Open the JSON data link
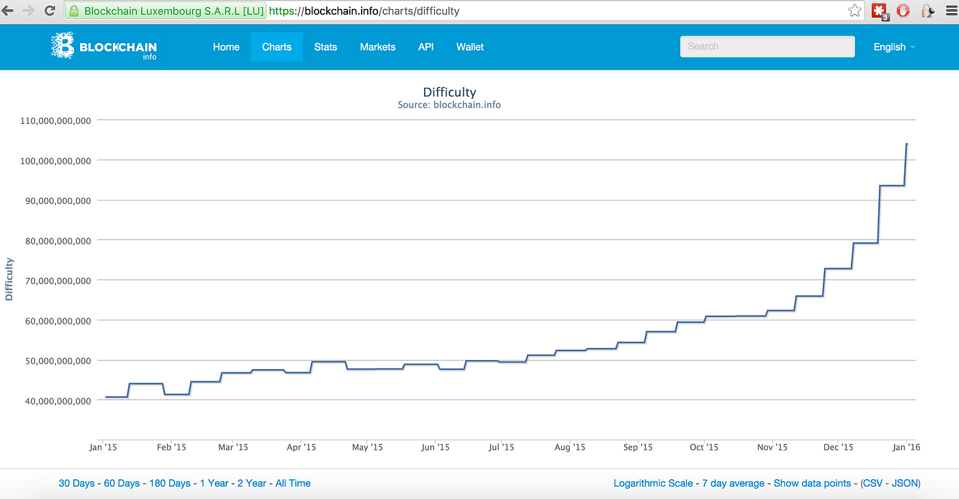The width and height of the screenshot is (959, 499). pyautogui.click(x=904, y=483)
